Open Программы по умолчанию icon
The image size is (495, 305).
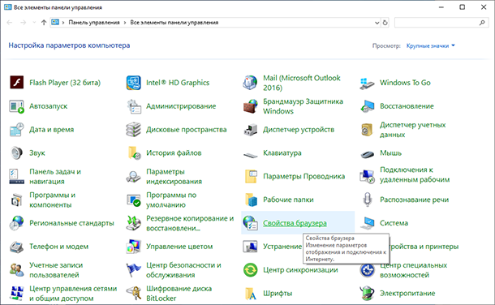pyautogui.click(x=134, y=200)
